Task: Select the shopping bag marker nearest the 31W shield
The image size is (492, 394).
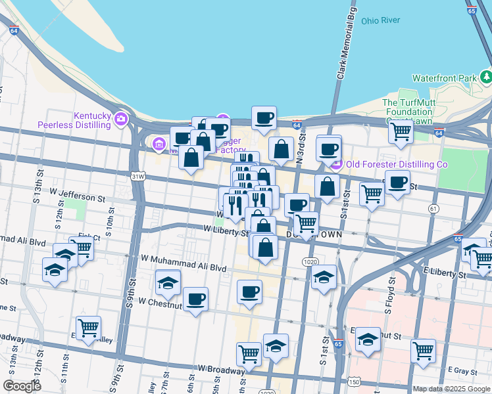Action: [x=191, y=158]
